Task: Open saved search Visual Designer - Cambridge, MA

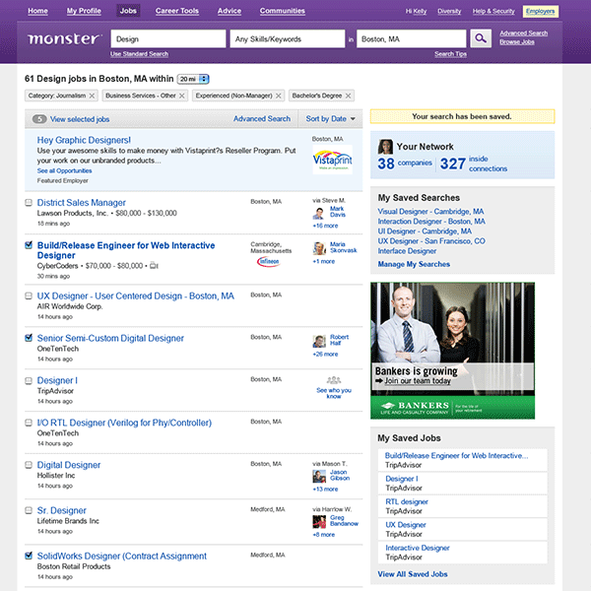Action: tap(430, 212)
